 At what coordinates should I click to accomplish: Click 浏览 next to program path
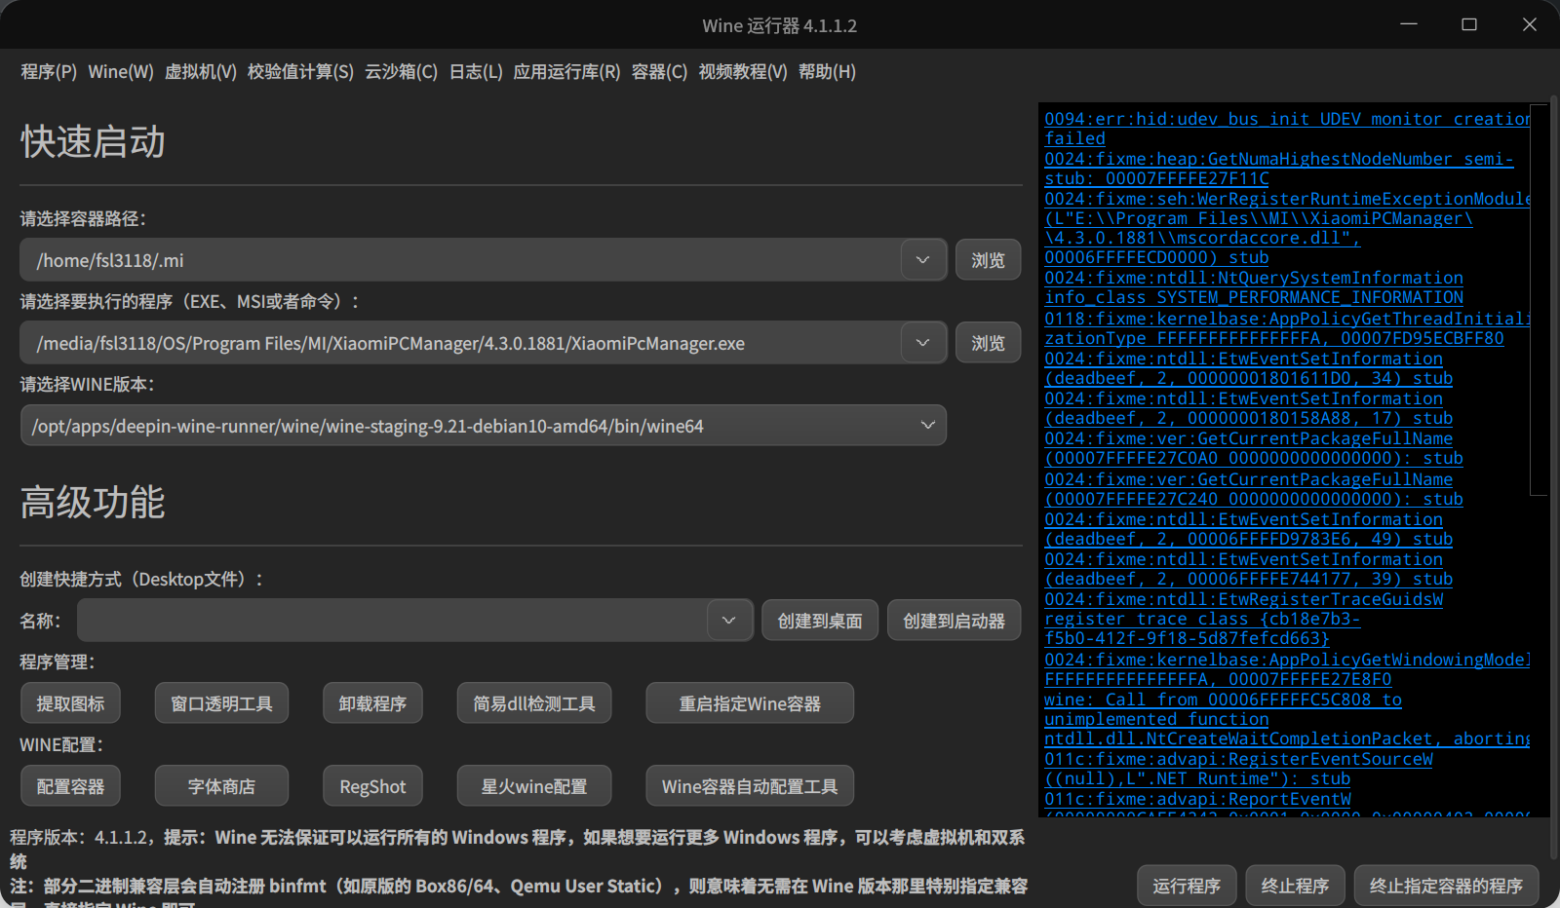click(x=988, y=343)
